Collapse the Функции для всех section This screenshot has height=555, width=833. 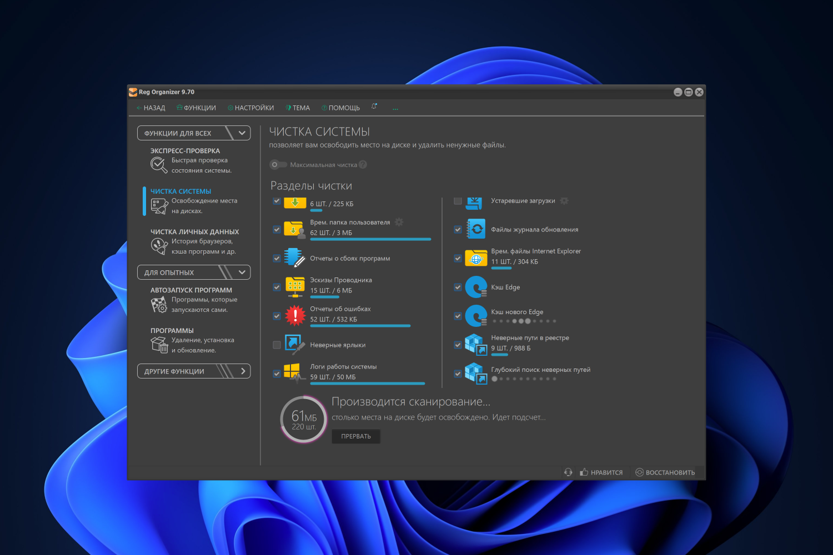(194, 133)
